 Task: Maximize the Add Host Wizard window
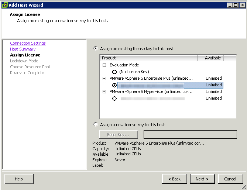tap(236, 5)
